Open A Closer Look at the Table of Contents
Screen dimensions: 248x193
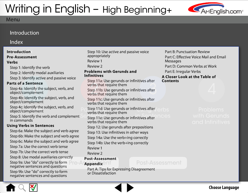[x=189, y=79]
